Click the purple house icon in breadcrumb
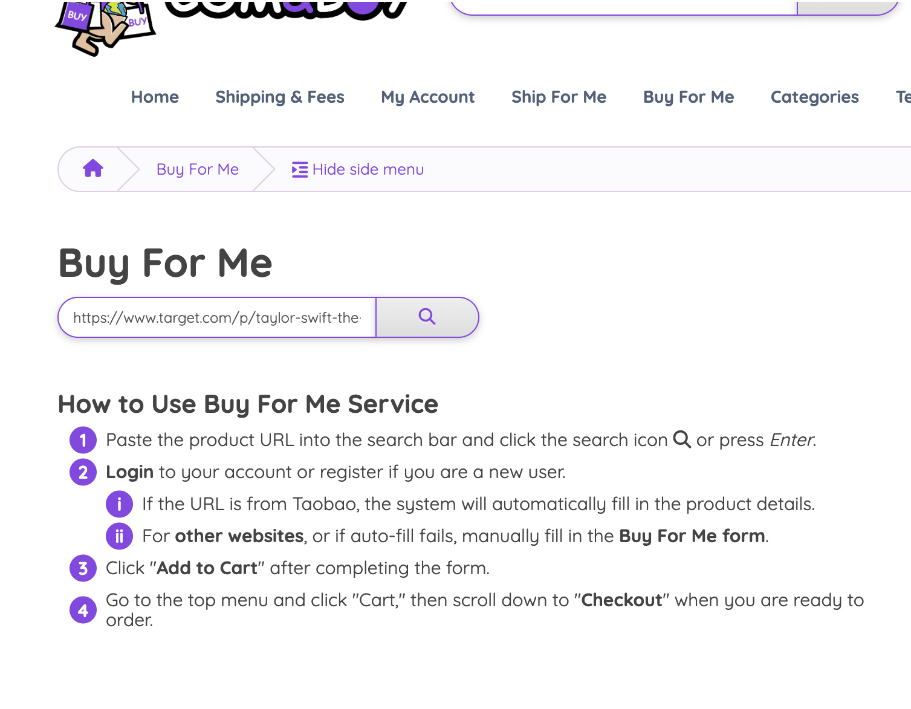 pyautogui.click(x=93, y=169)
